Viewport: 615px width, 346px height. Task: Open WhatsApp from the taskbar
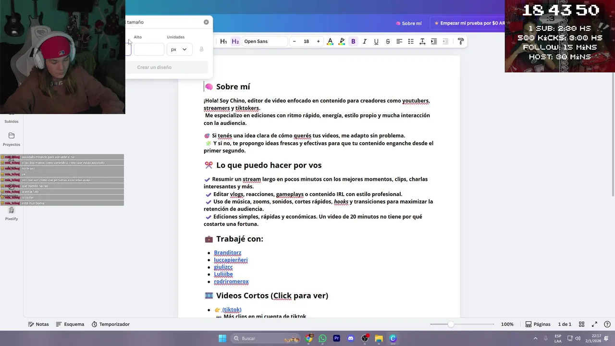coord(322,338)
